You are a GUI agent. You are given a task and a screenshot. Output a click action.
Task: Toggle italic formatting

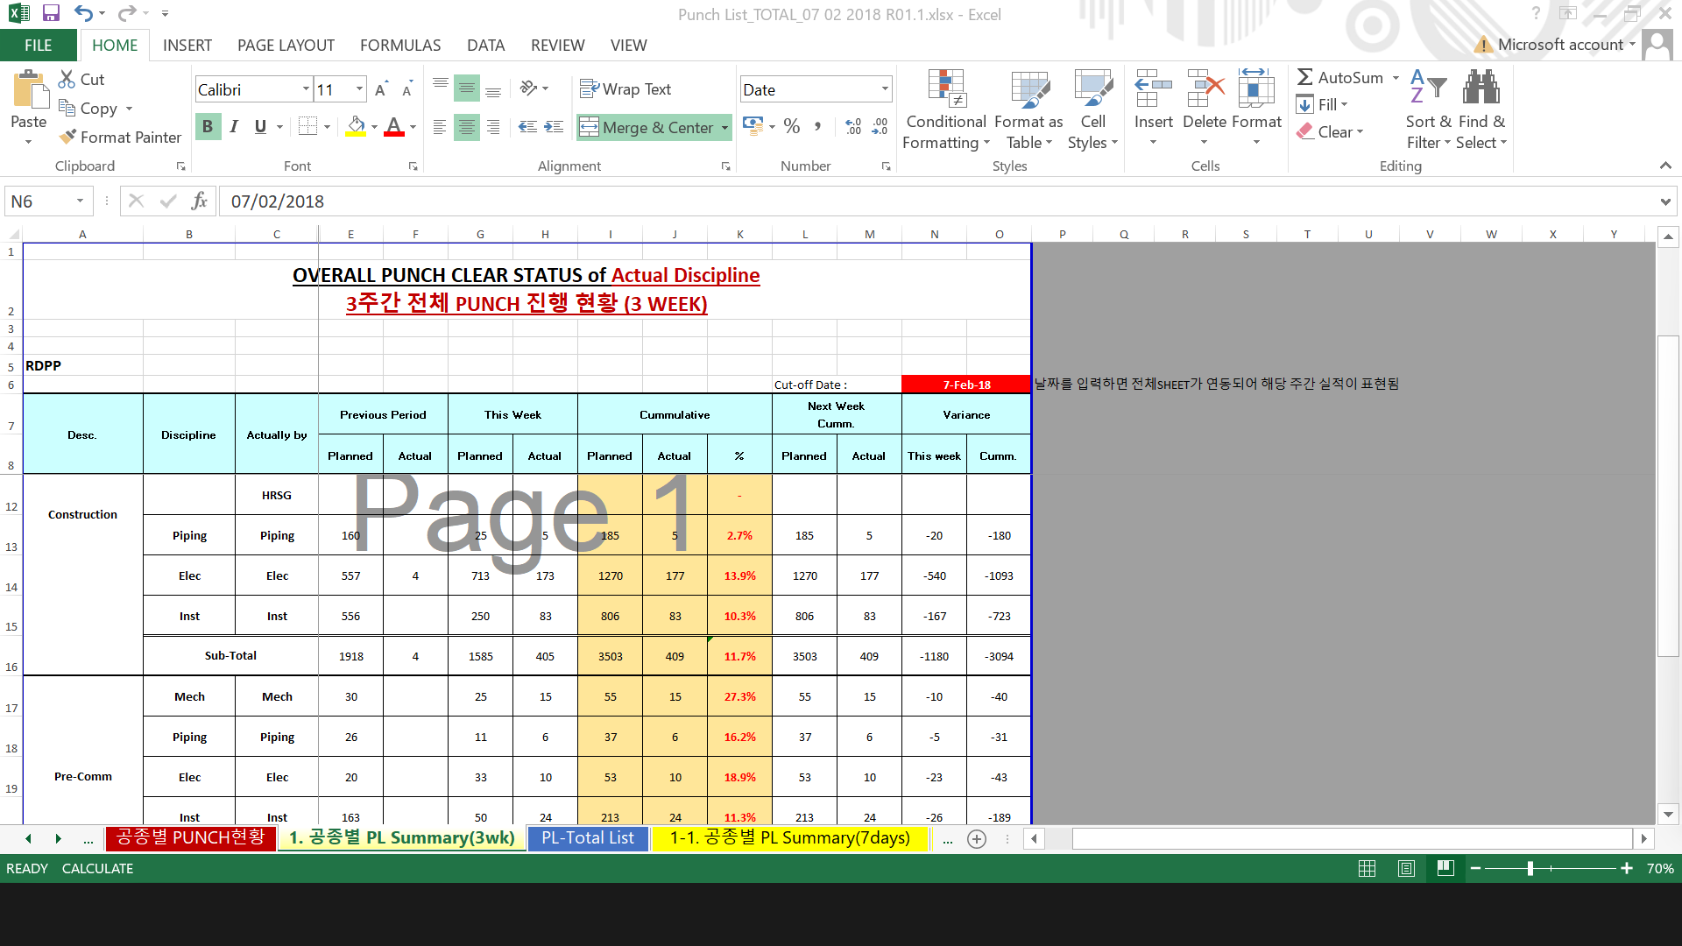(x=234, y=126)
